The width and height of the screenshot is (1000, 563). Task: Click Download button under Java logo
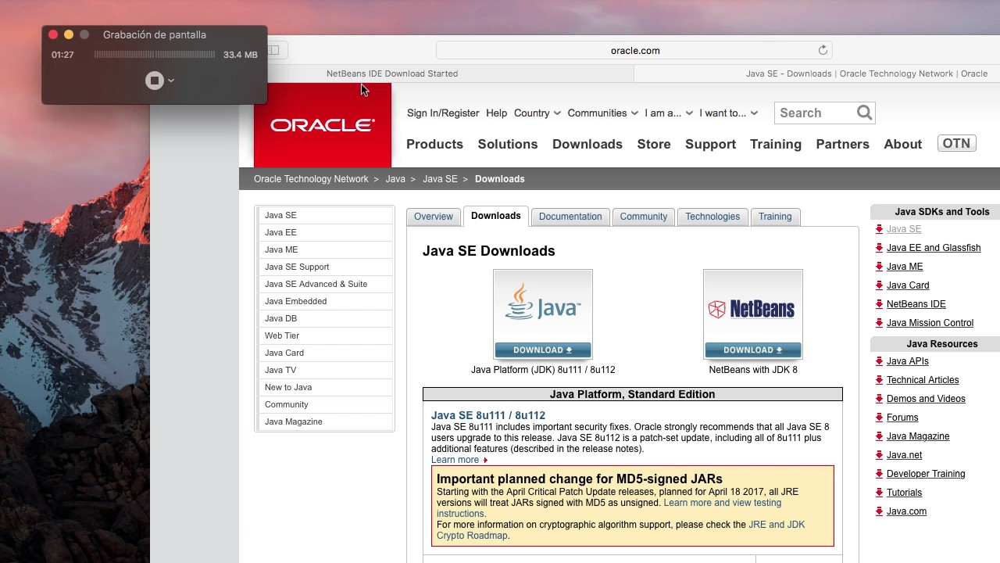point(543,350)
